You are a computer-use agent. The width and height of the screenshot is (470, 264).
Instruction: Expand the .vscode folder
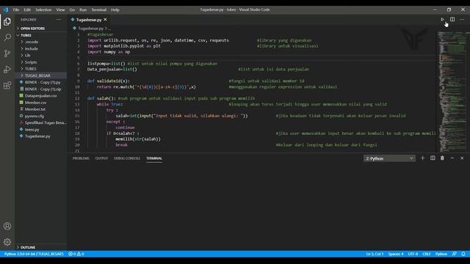click(x=32, y=42)
